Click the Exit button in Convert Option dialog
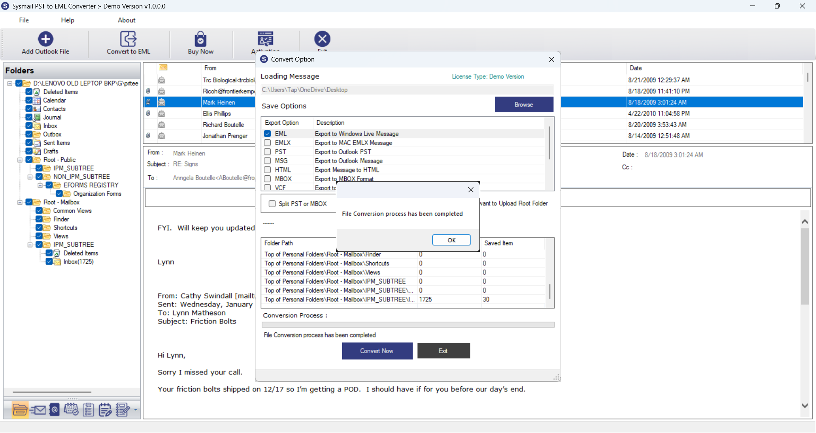816x433 pixels. pos(444,351)
